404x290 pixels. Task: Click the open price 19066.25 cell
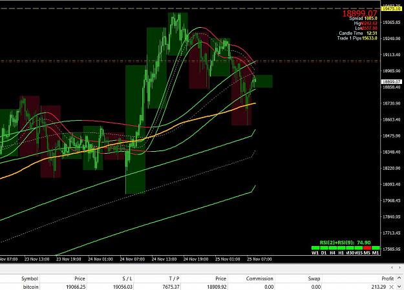76,287
